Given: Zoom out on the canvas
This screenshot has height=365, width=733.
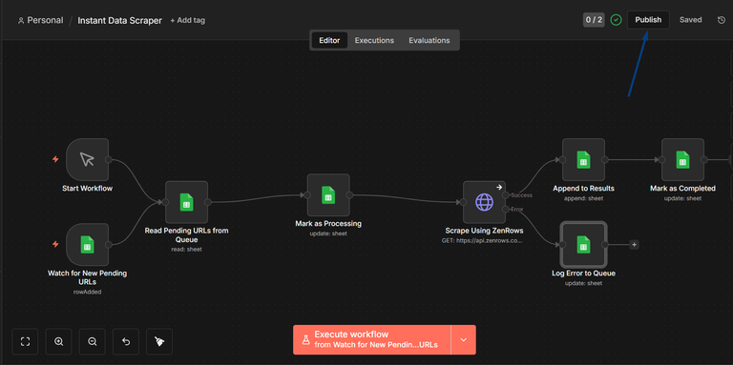Looking at the screenshot, I should point(93,342).
